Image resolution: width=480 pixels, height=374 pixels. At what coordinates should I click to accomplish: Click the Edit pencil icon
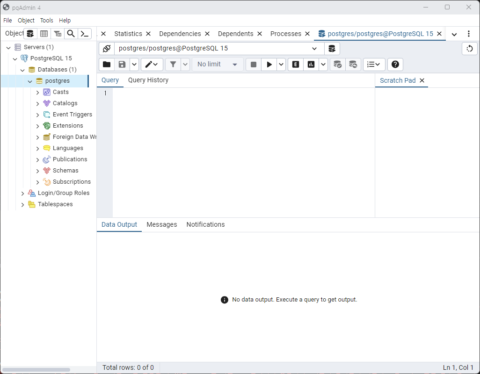coord(152,64)
